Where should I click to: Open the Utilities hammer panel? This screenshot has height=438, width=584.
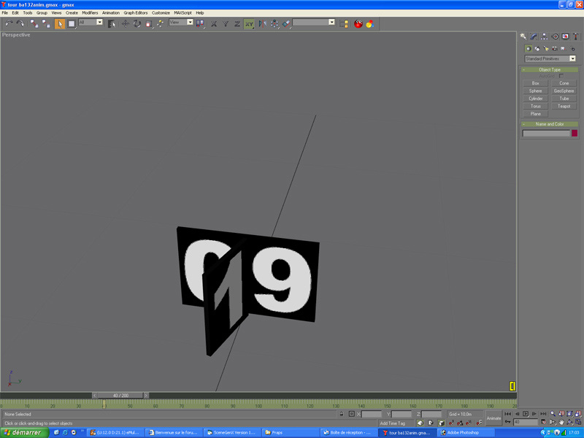[575, 36]
